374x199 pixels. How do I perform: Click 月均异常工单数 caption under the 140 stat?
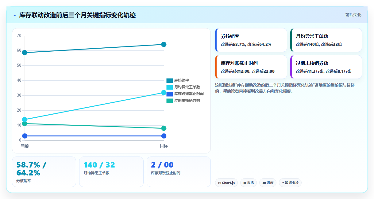click(96, 173)
